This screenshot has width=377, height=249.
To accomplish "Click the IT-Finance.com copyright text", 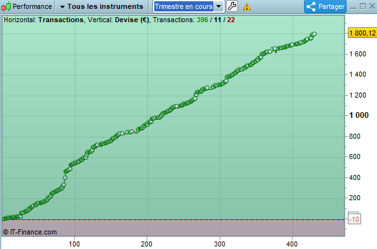I will pos(30,232).
